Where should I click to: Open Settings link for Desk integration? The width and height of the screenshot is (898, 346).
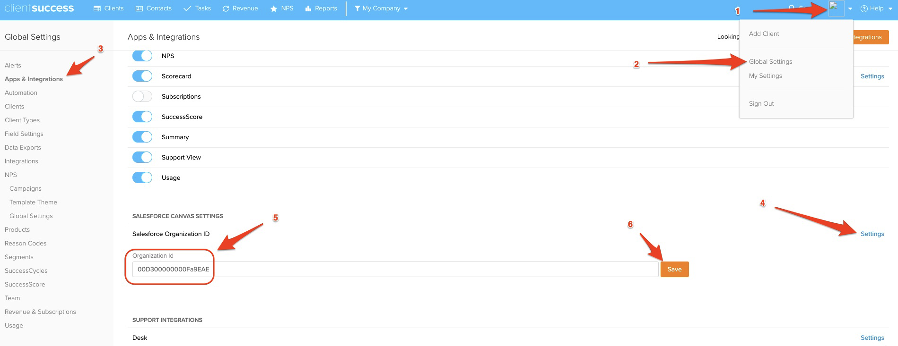872,338
